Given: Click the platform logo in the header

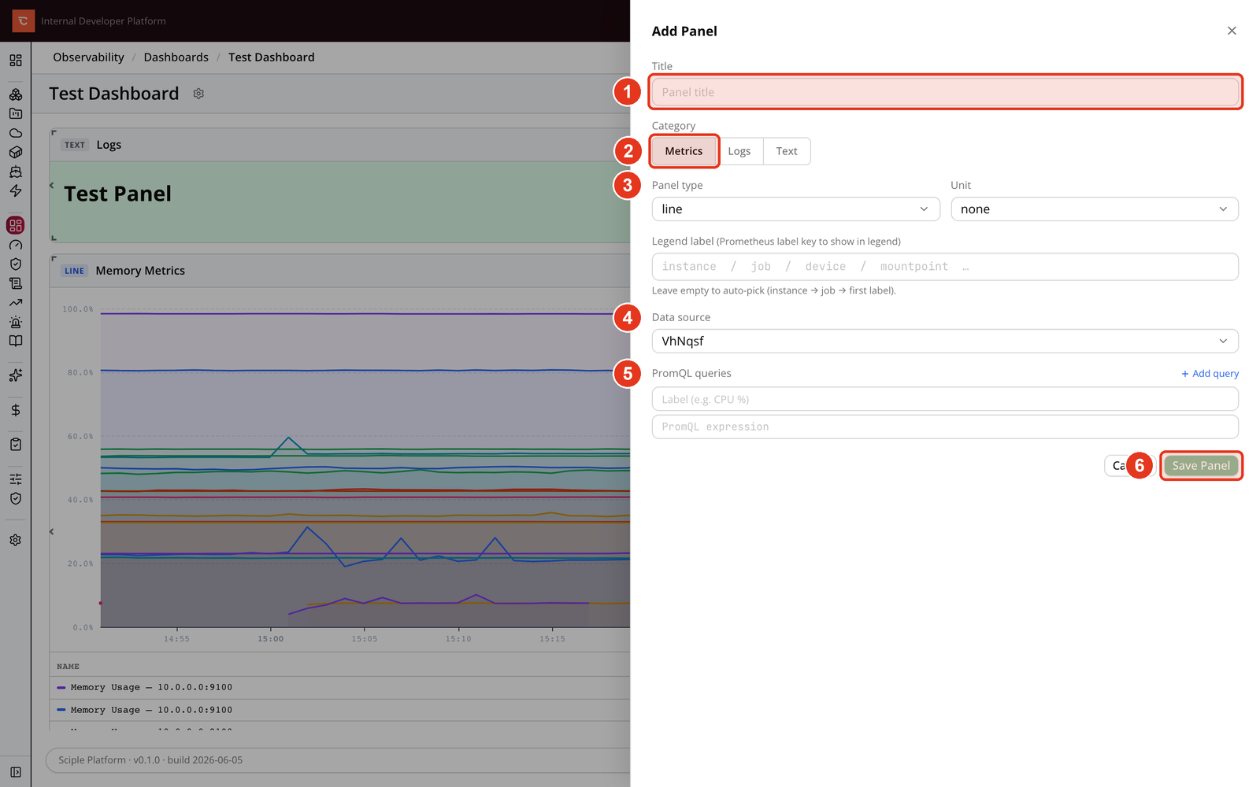Looking at the screenshot, I should [x=23, y=21].
